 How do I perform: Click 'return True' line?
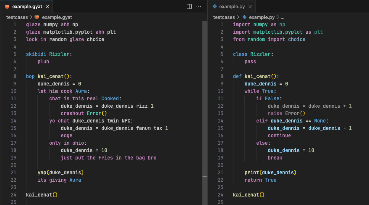tap(260, 180)
